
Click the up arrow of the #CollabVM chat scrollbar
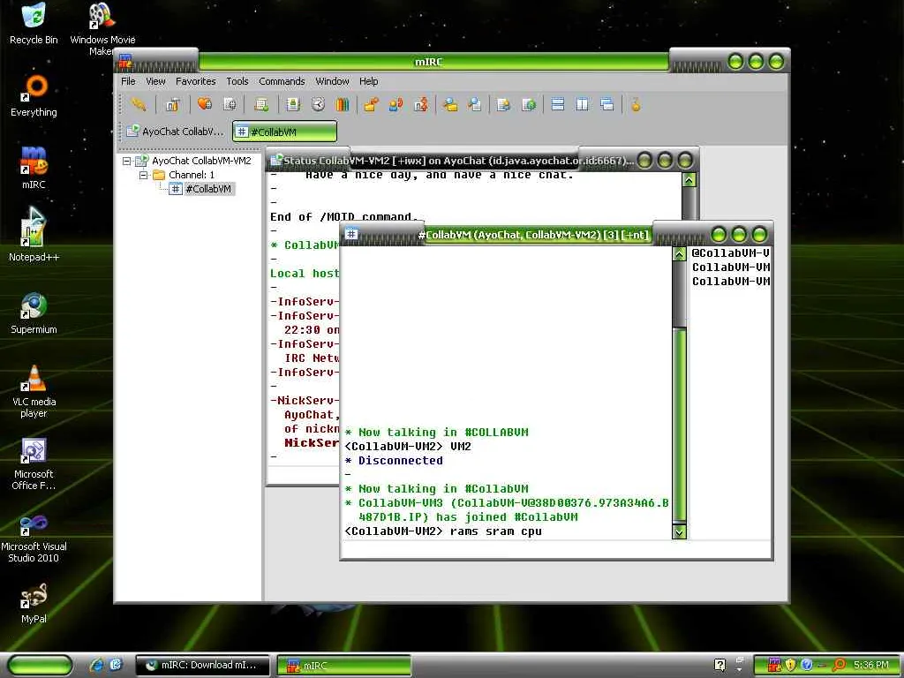point(679,253)
